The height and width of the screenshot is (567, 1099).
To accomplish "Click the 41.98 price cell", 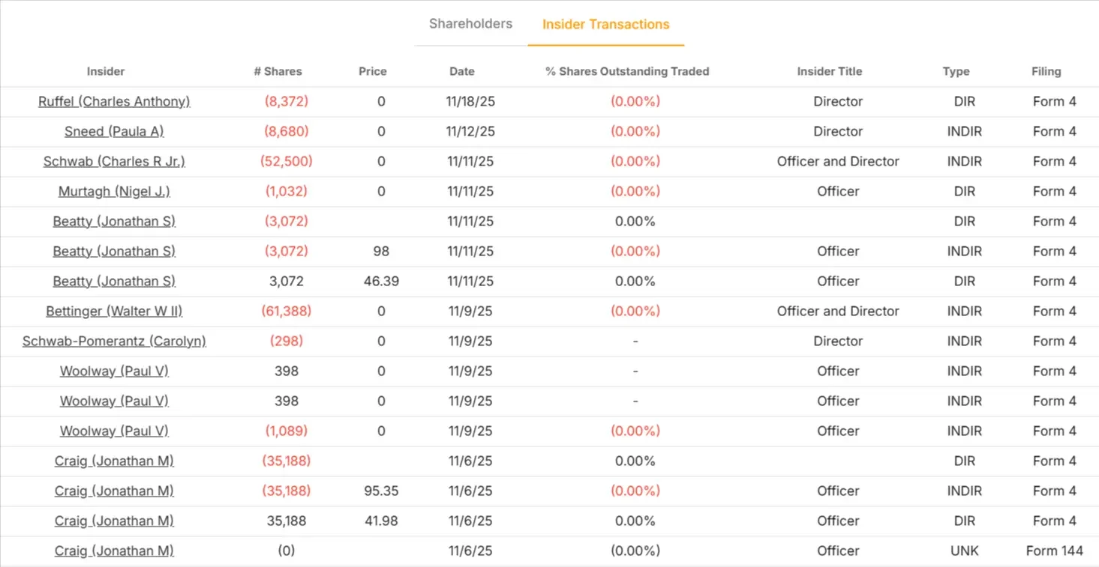I will [381, 521].
